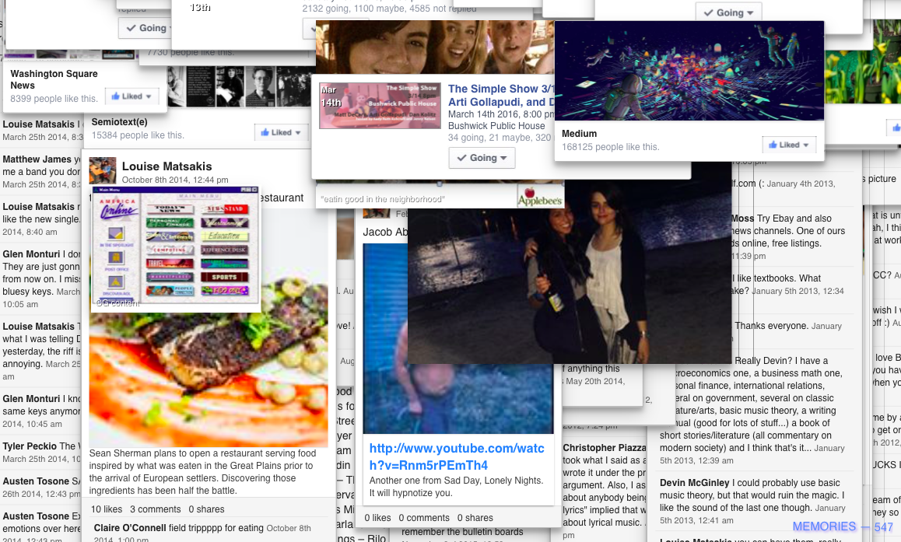
Task: Open The Simple Show event title link
Action: (500, 96)
